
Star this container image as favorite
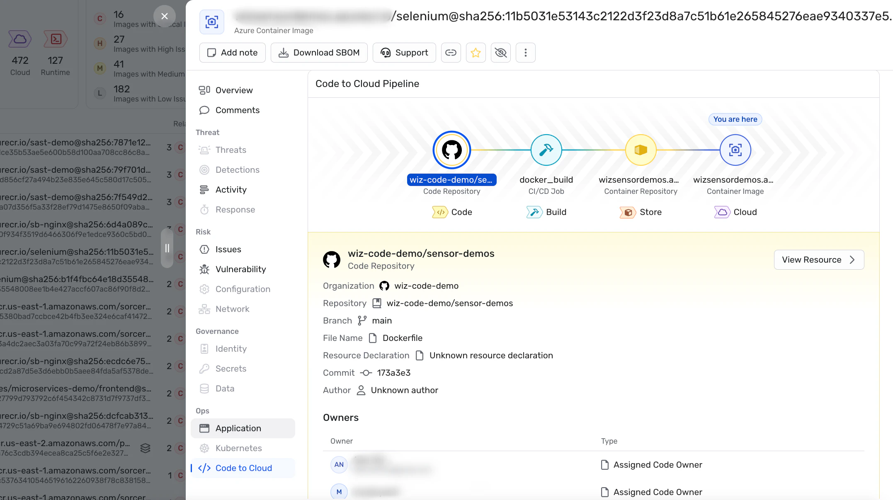(x=476, y=53)
